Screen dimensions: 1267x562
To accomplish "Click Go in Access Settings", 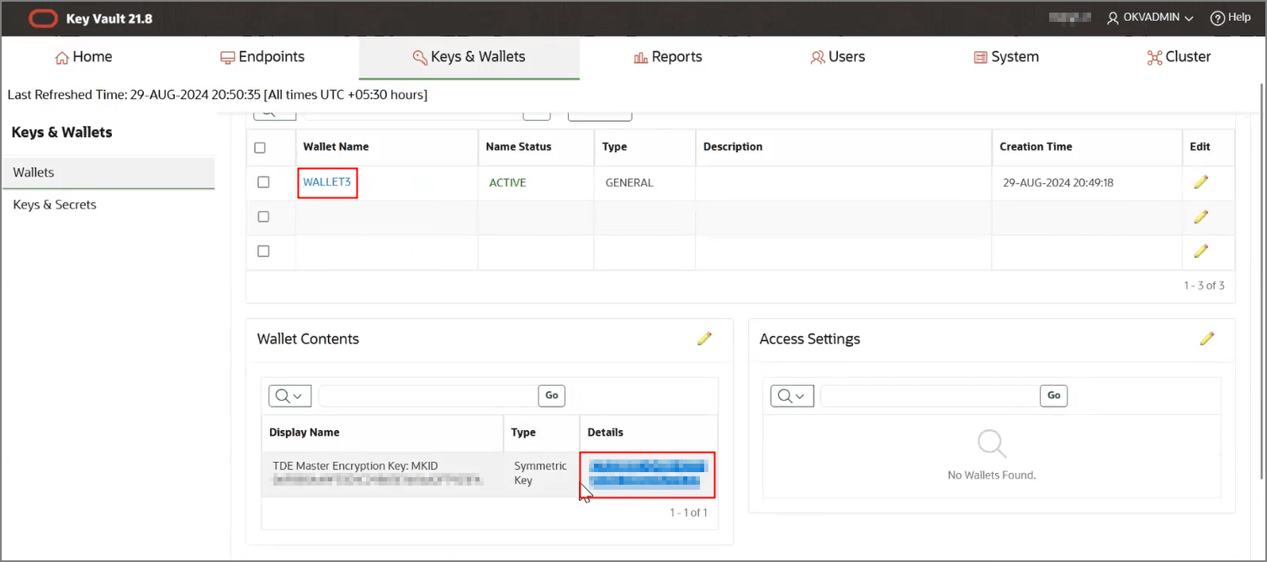I will (1054, 396).
